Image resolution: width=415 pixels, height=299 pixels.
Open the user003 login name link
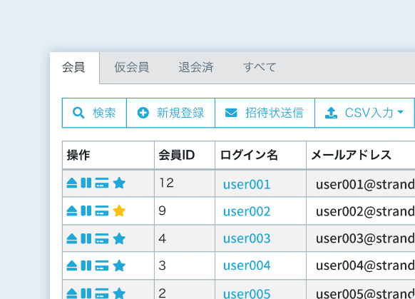coord(247,238)
